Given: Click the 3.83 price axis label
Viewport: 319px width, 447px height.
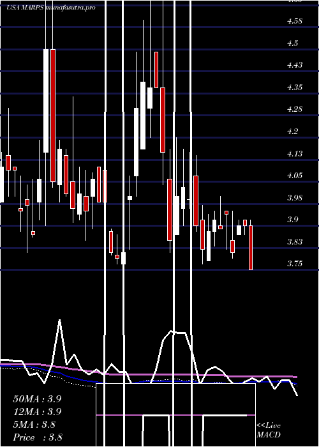Looking at the screenshot, I should point(295,242).
